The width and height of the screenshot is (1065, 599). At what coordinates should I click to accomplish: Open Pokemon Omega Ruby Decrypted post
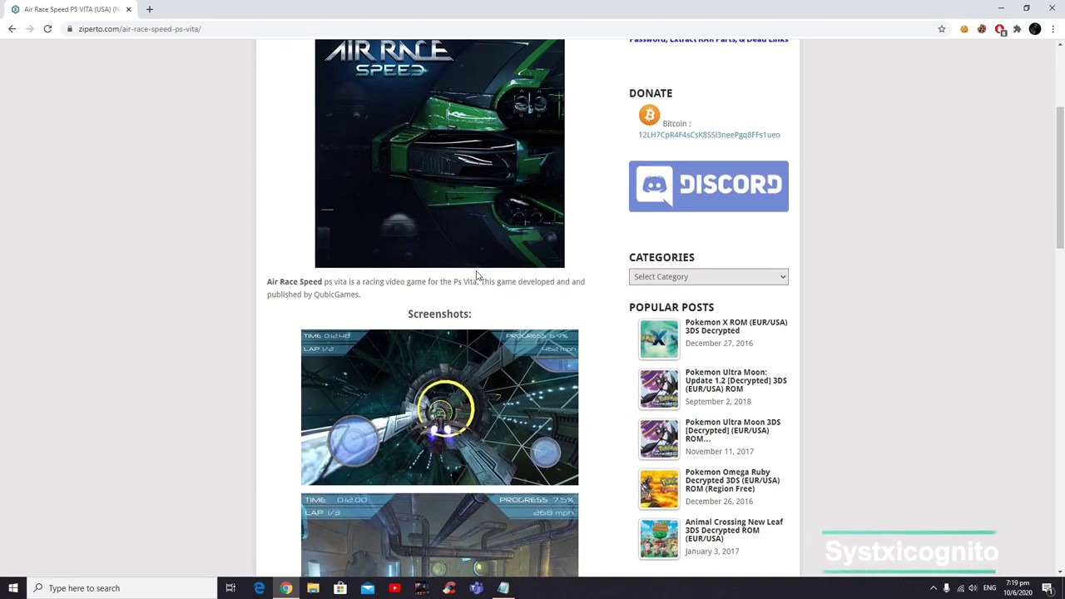[x=732, y=480]
